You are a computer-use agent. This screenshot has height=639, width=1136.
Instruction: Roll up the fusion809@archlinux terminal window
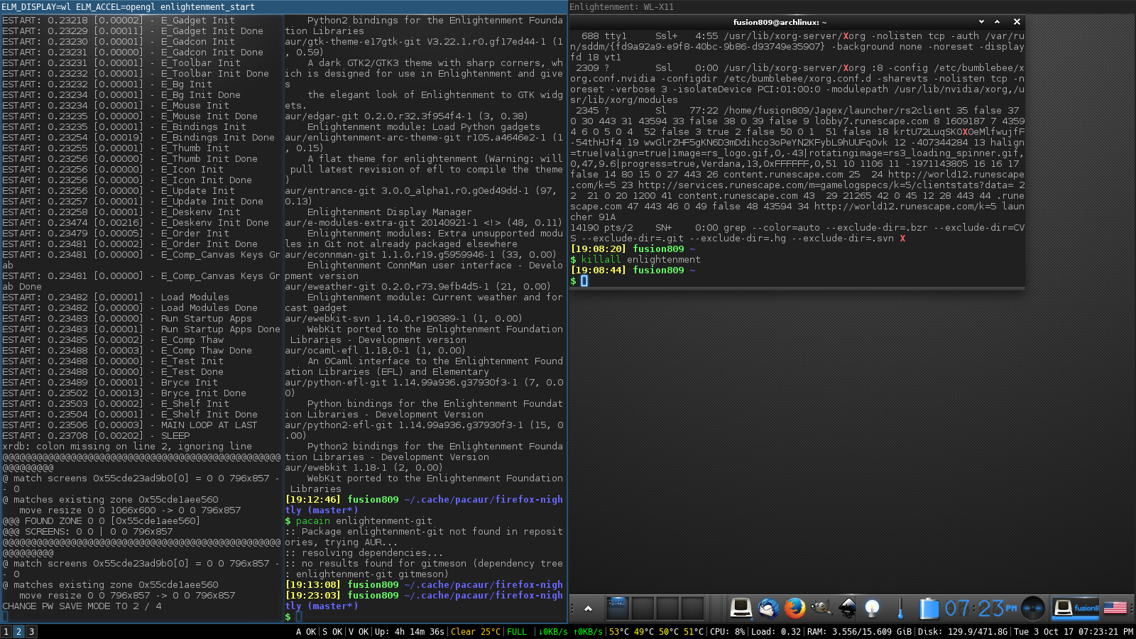[x=997, y=22]
